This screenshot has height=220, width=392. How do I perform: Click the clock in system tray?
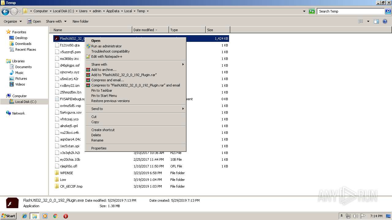click(x=376, y=216)
